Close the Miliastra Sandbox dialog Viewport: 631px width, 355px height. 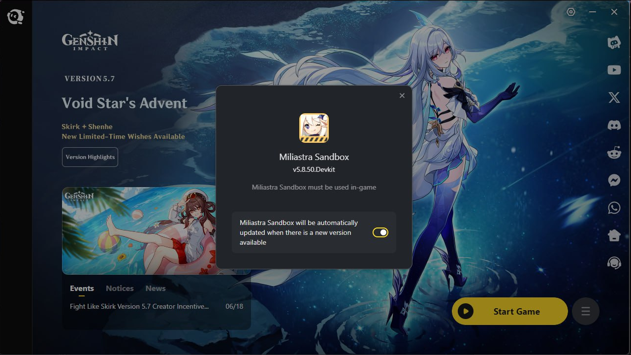(x=402, y=96)
